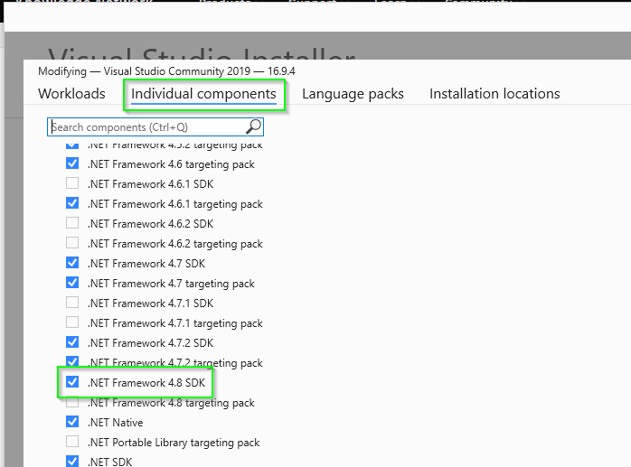This screenshot has height=467, width=631.
Task: Select the Individual components tab
Action: 203,94
